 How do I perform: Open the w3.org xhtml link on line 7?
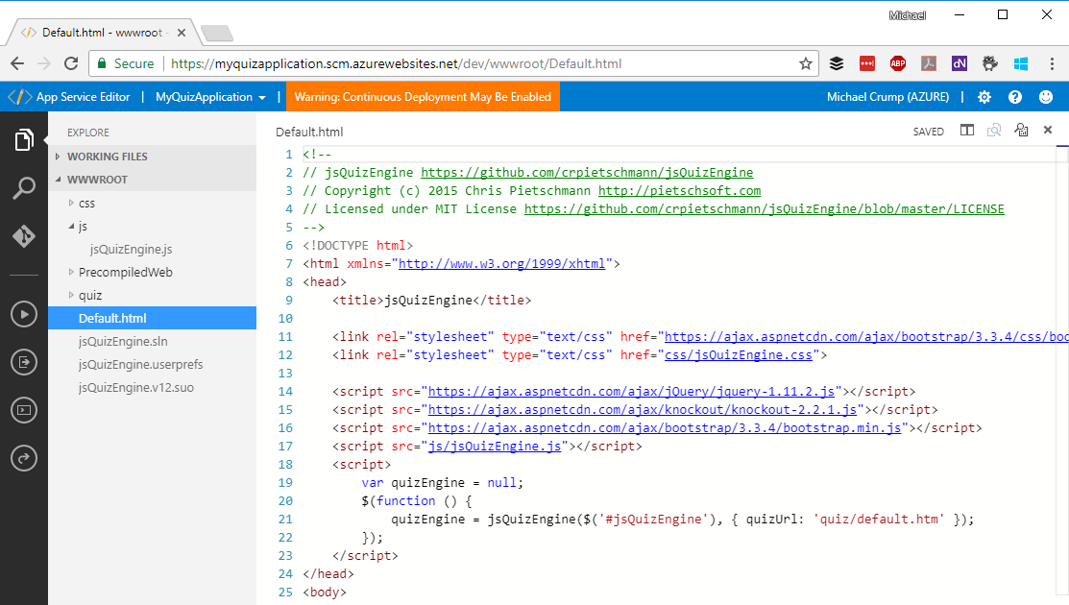pyautogui.click(x=501, y=264)
